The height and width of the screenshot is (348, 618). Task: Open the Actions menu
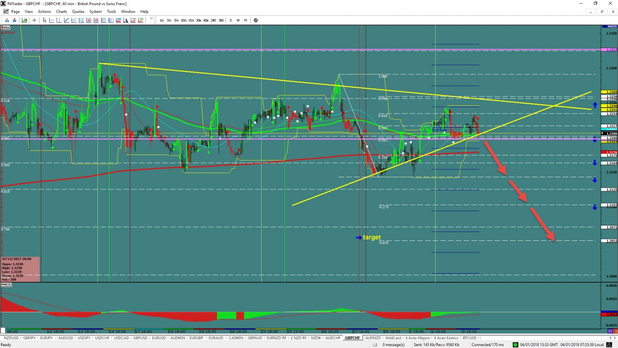click(45, 12)
